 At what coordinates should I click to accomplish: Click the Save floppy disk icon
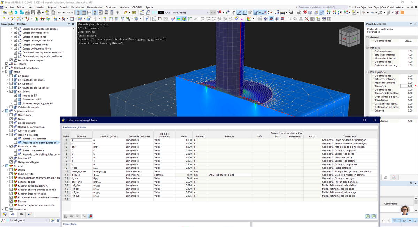[33, 13]
